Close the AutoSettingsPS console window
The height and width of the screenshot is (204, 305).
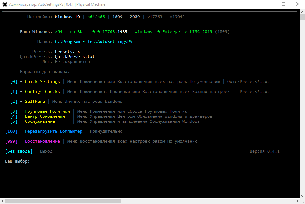[x=298, y=4]
